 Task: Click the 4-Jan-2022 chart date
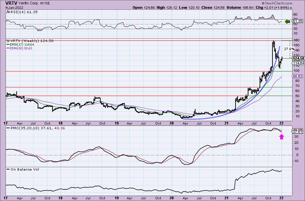point(14,7)
